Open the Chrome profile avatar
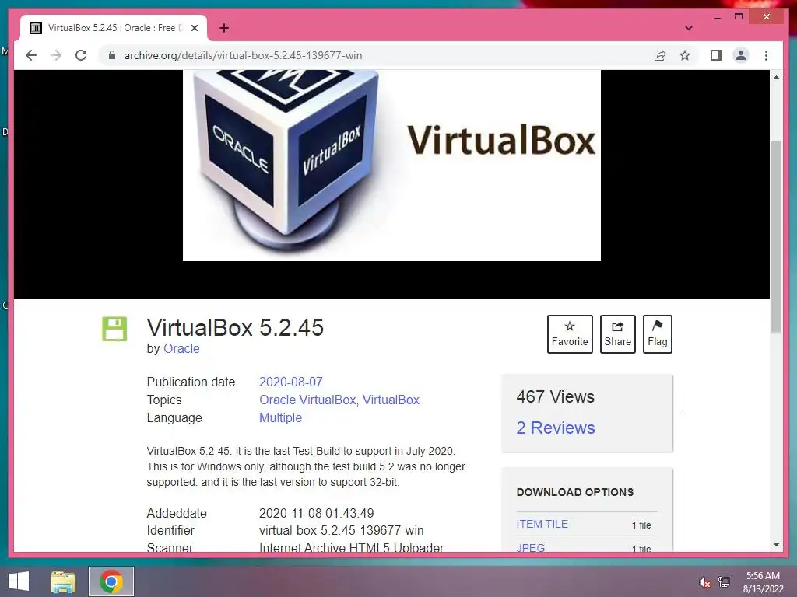 (x=741, y=55)
